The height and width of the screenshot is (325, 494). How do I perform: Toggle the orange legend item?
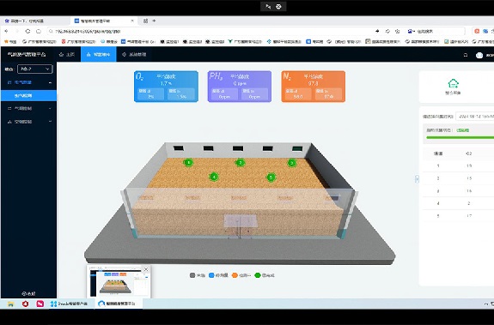(x=241, y=275)
